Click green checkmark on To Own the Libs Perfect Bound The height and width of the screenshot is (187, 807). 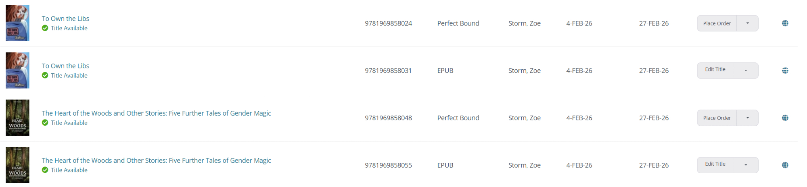45,28
